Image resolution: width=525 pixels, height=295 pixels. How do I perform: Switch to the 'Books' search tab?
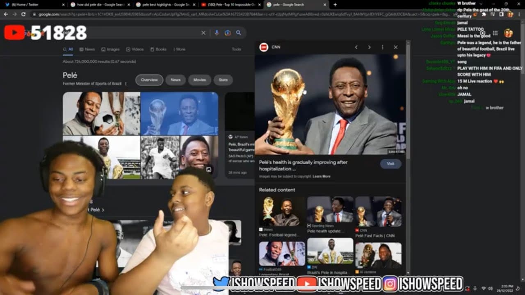coord(158,49)
